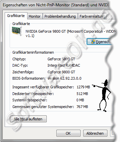Click the Chiptyp value GeForce 9800 GT
This screenshot has height=142, width=120.
pyautogui.click(x=61, y=59)
